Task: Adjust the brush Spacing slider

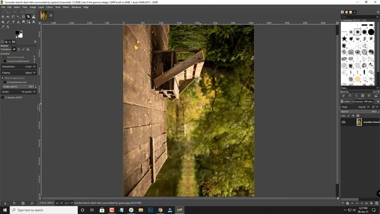Action: point(359,92)
